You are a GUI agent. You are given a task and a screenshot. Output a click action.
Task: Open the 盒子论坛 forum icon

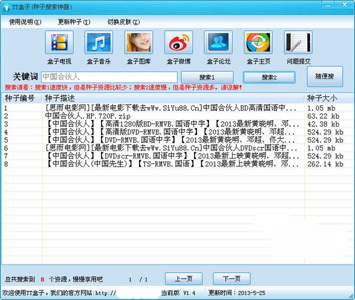pos(218,43)
